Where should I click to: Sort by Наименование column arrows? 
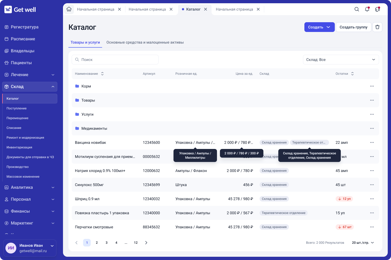coord(102,74)
